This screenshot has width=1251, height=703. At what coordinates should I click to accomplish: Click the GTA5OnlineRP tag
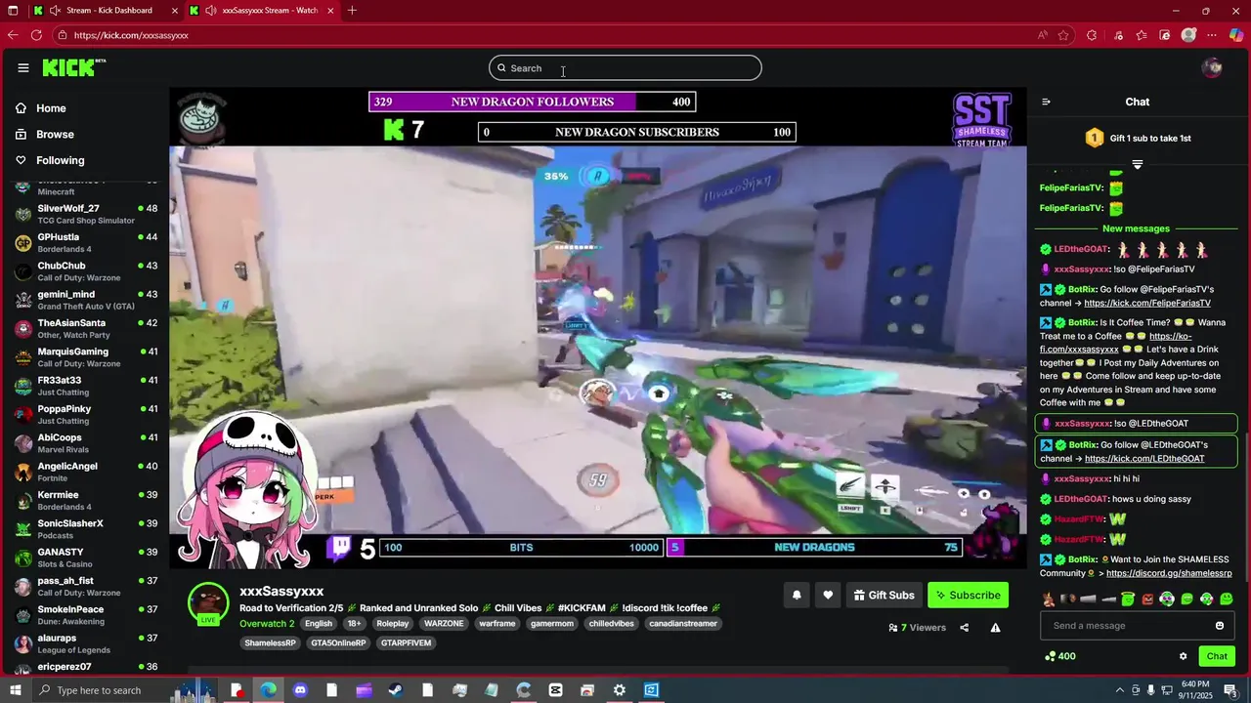tap(337, 643)
